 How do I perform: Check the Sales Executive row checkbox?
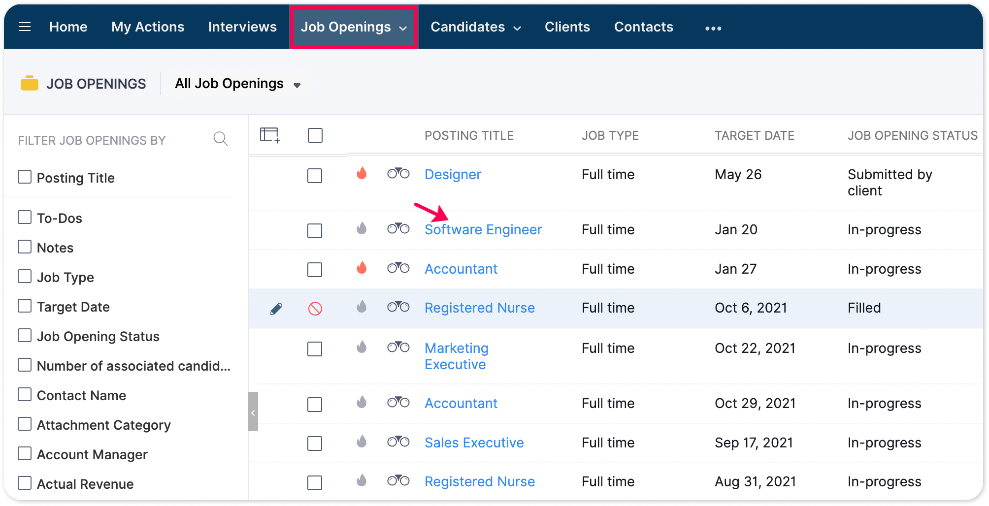pos(315,443)
